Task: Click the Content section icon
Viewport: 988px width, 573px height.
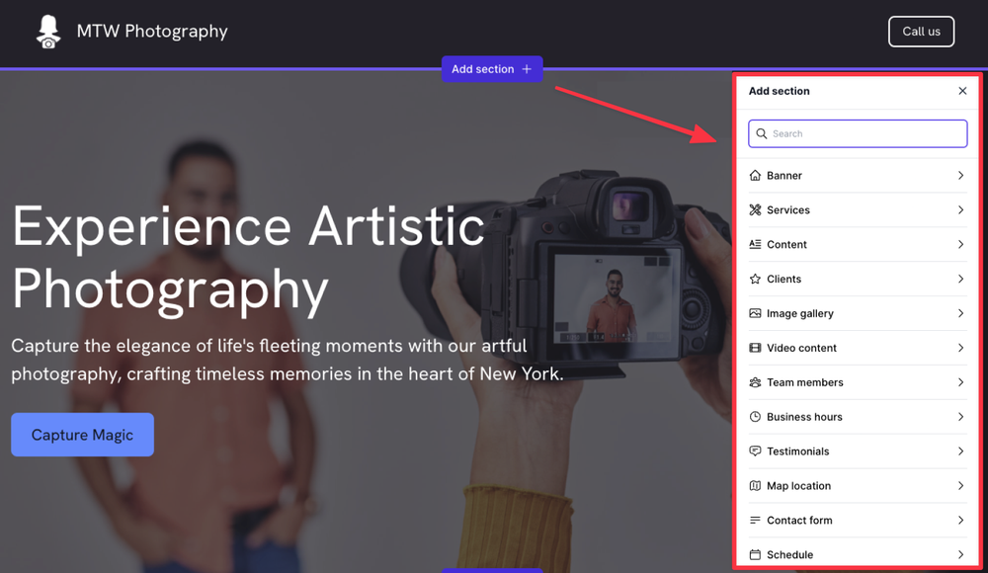Action: pos(757,244)
